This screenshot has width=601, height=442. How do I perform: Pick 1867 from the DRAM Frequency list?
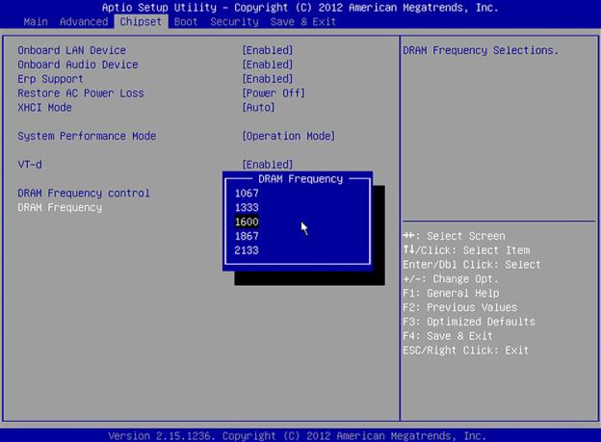click(x=247, y=236)
